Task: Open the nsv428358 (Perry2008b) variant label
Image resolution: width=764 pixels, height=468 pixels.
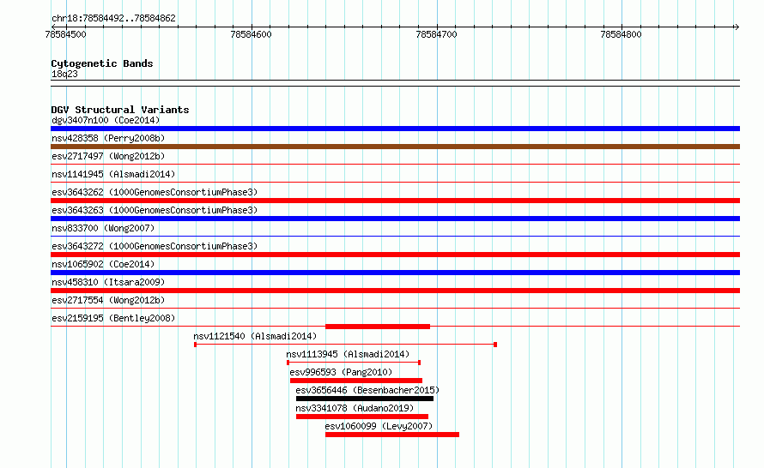Action: point(108,138)
